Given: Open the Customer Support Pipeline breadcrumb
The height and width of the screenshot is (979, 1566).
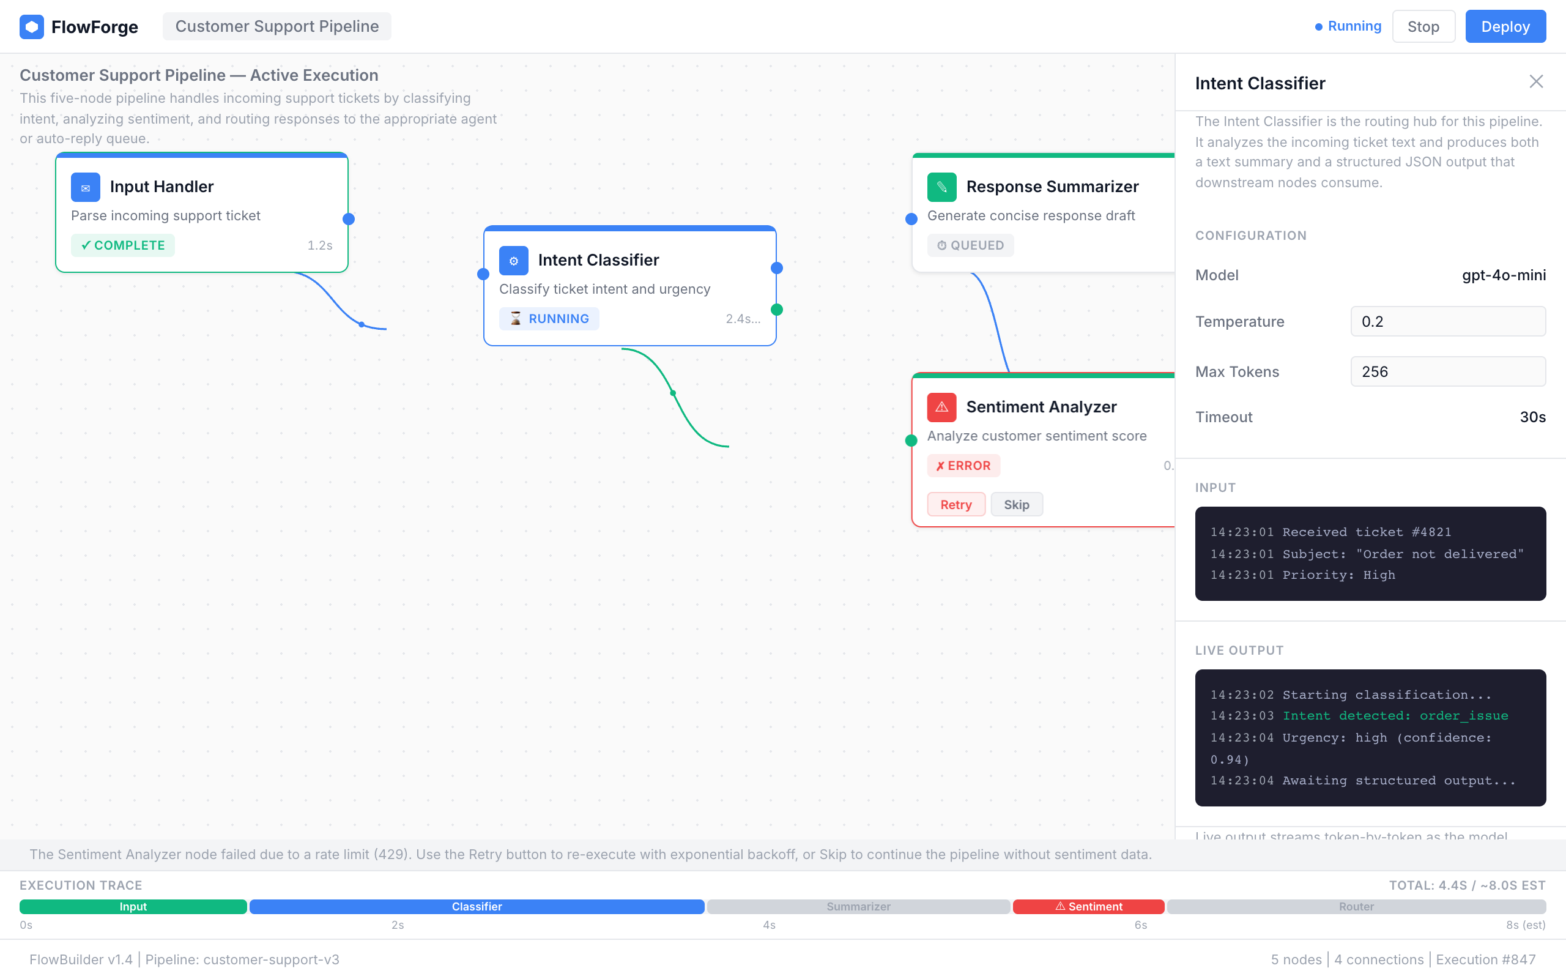Looking at the screenshot, I should coord(277,26).
